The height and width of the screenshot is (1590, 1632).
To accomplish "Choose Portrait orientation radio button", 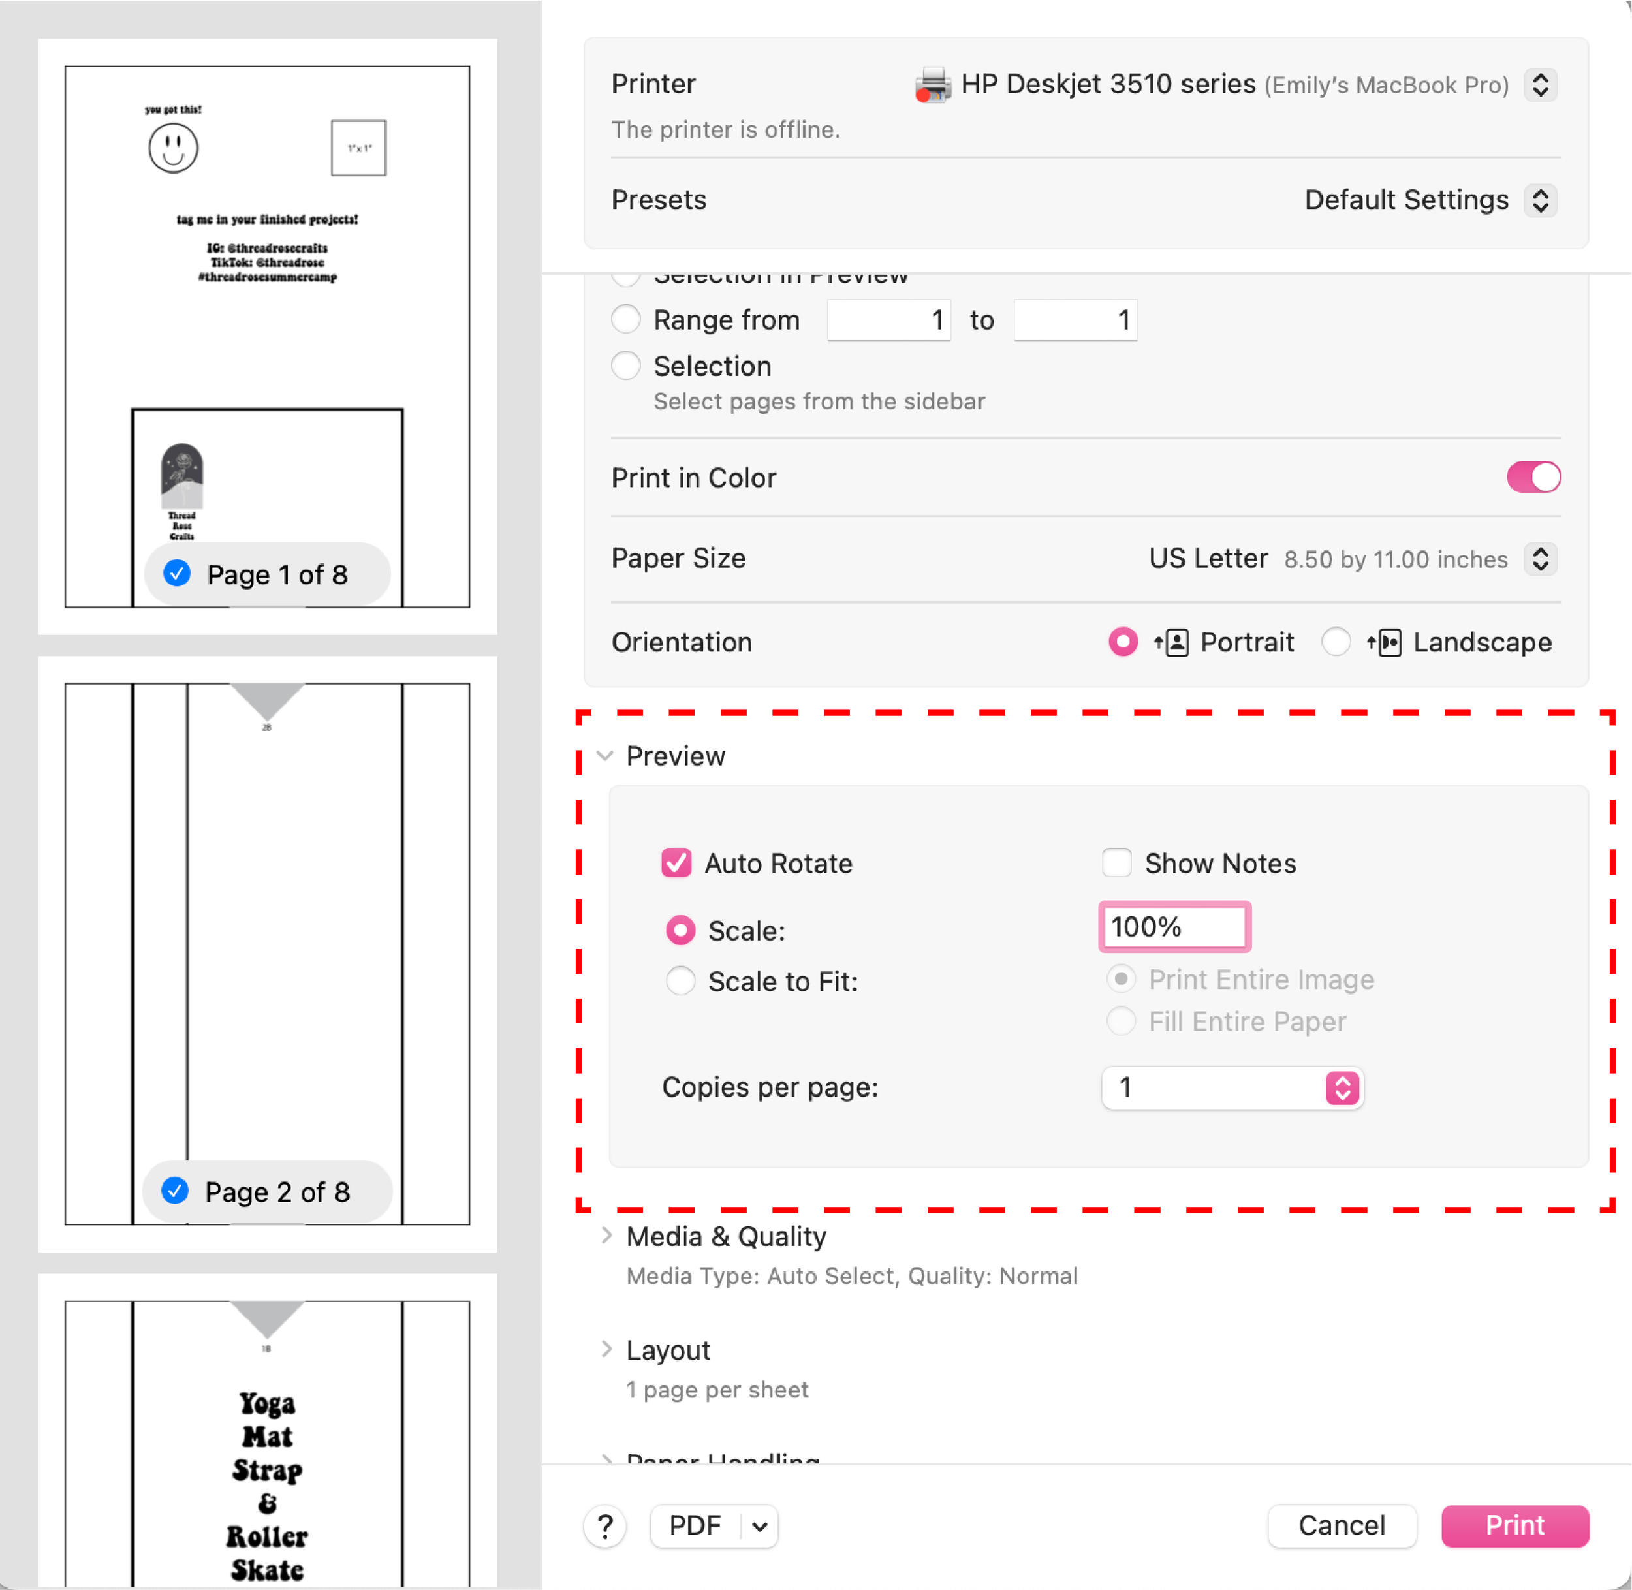I will 1123,642.
